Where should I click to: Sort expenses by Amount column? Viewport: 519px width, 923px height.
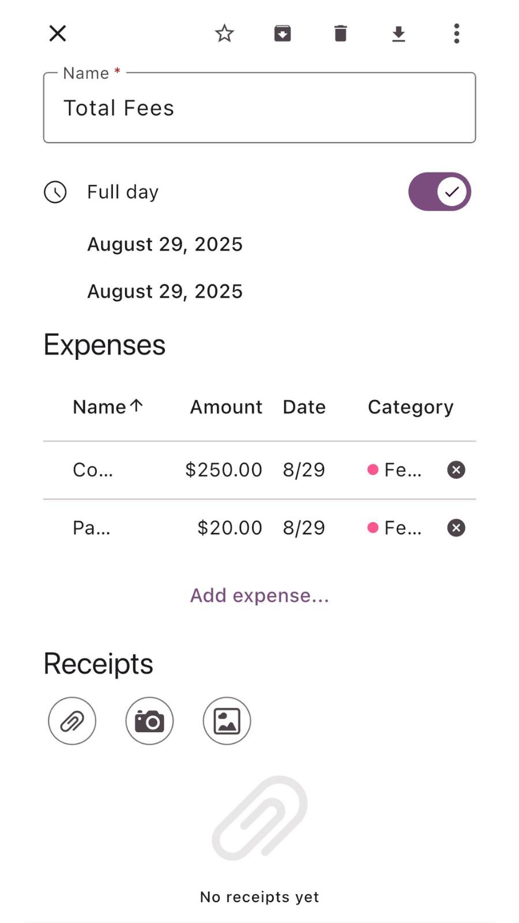point(226,407)
